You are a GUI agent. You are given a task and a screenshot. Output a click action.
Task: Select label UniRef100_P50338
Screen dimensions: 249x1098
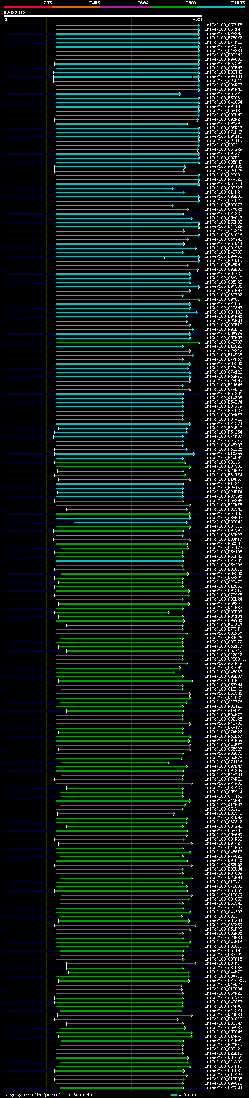coord(223,544)
